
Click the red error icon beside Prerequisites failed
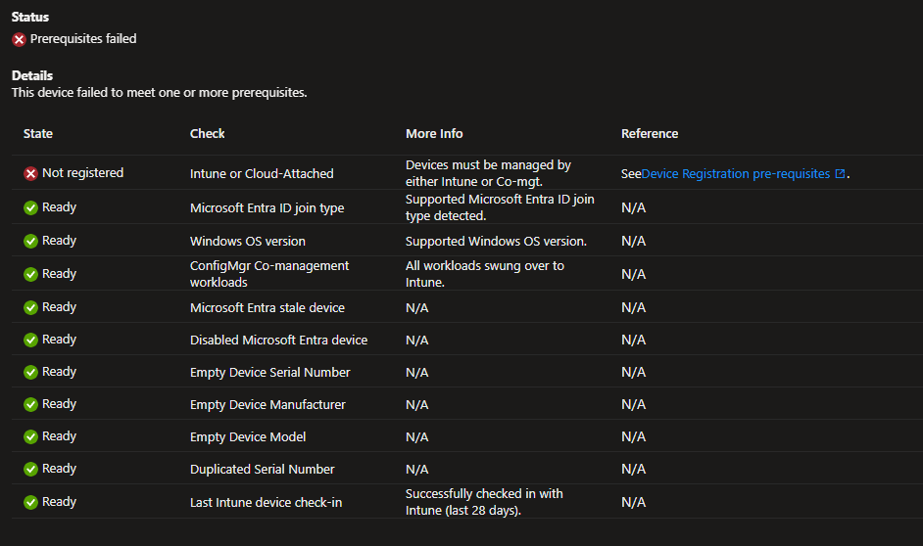pos(19,39)
